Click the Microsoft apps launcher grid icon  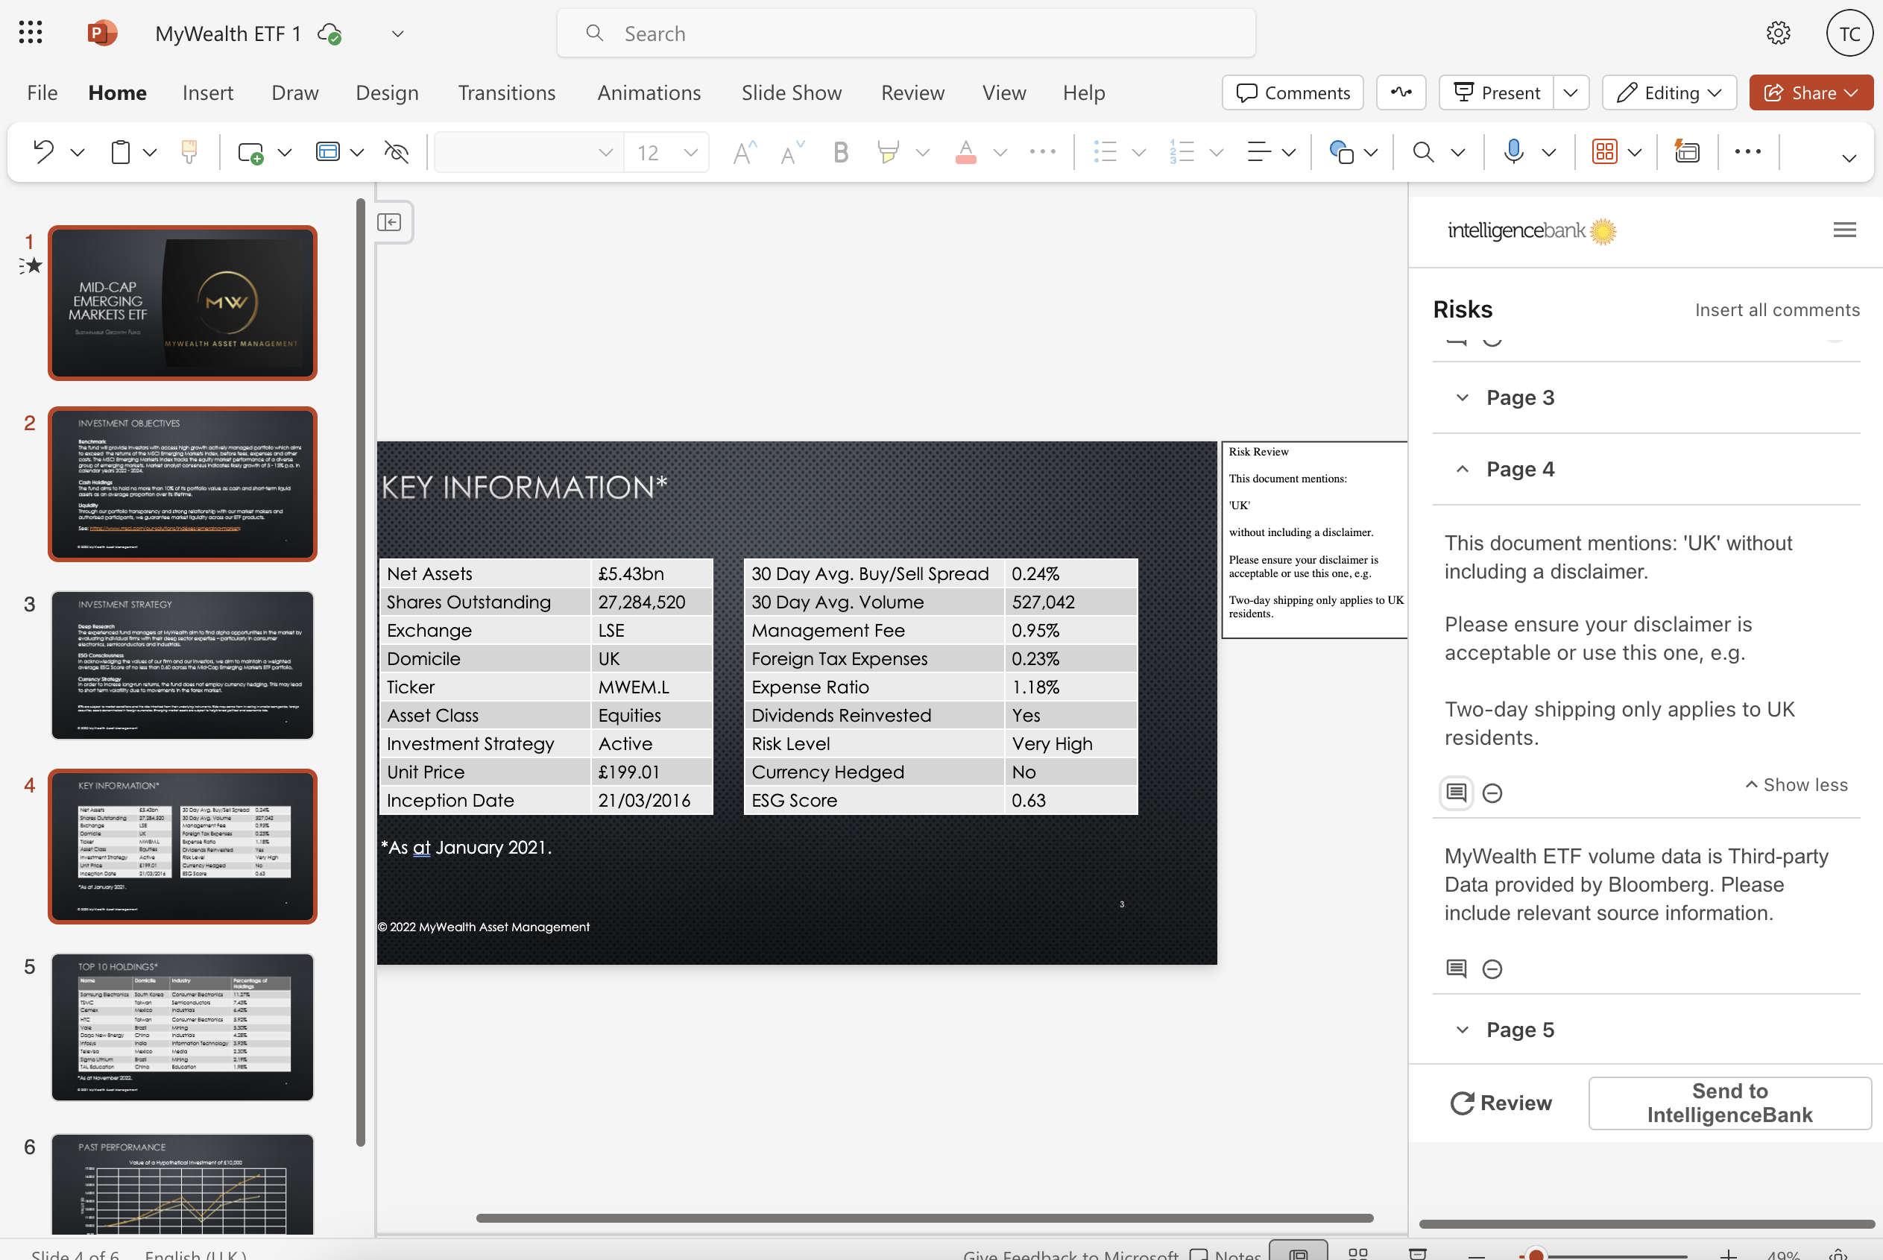(31, 33)
